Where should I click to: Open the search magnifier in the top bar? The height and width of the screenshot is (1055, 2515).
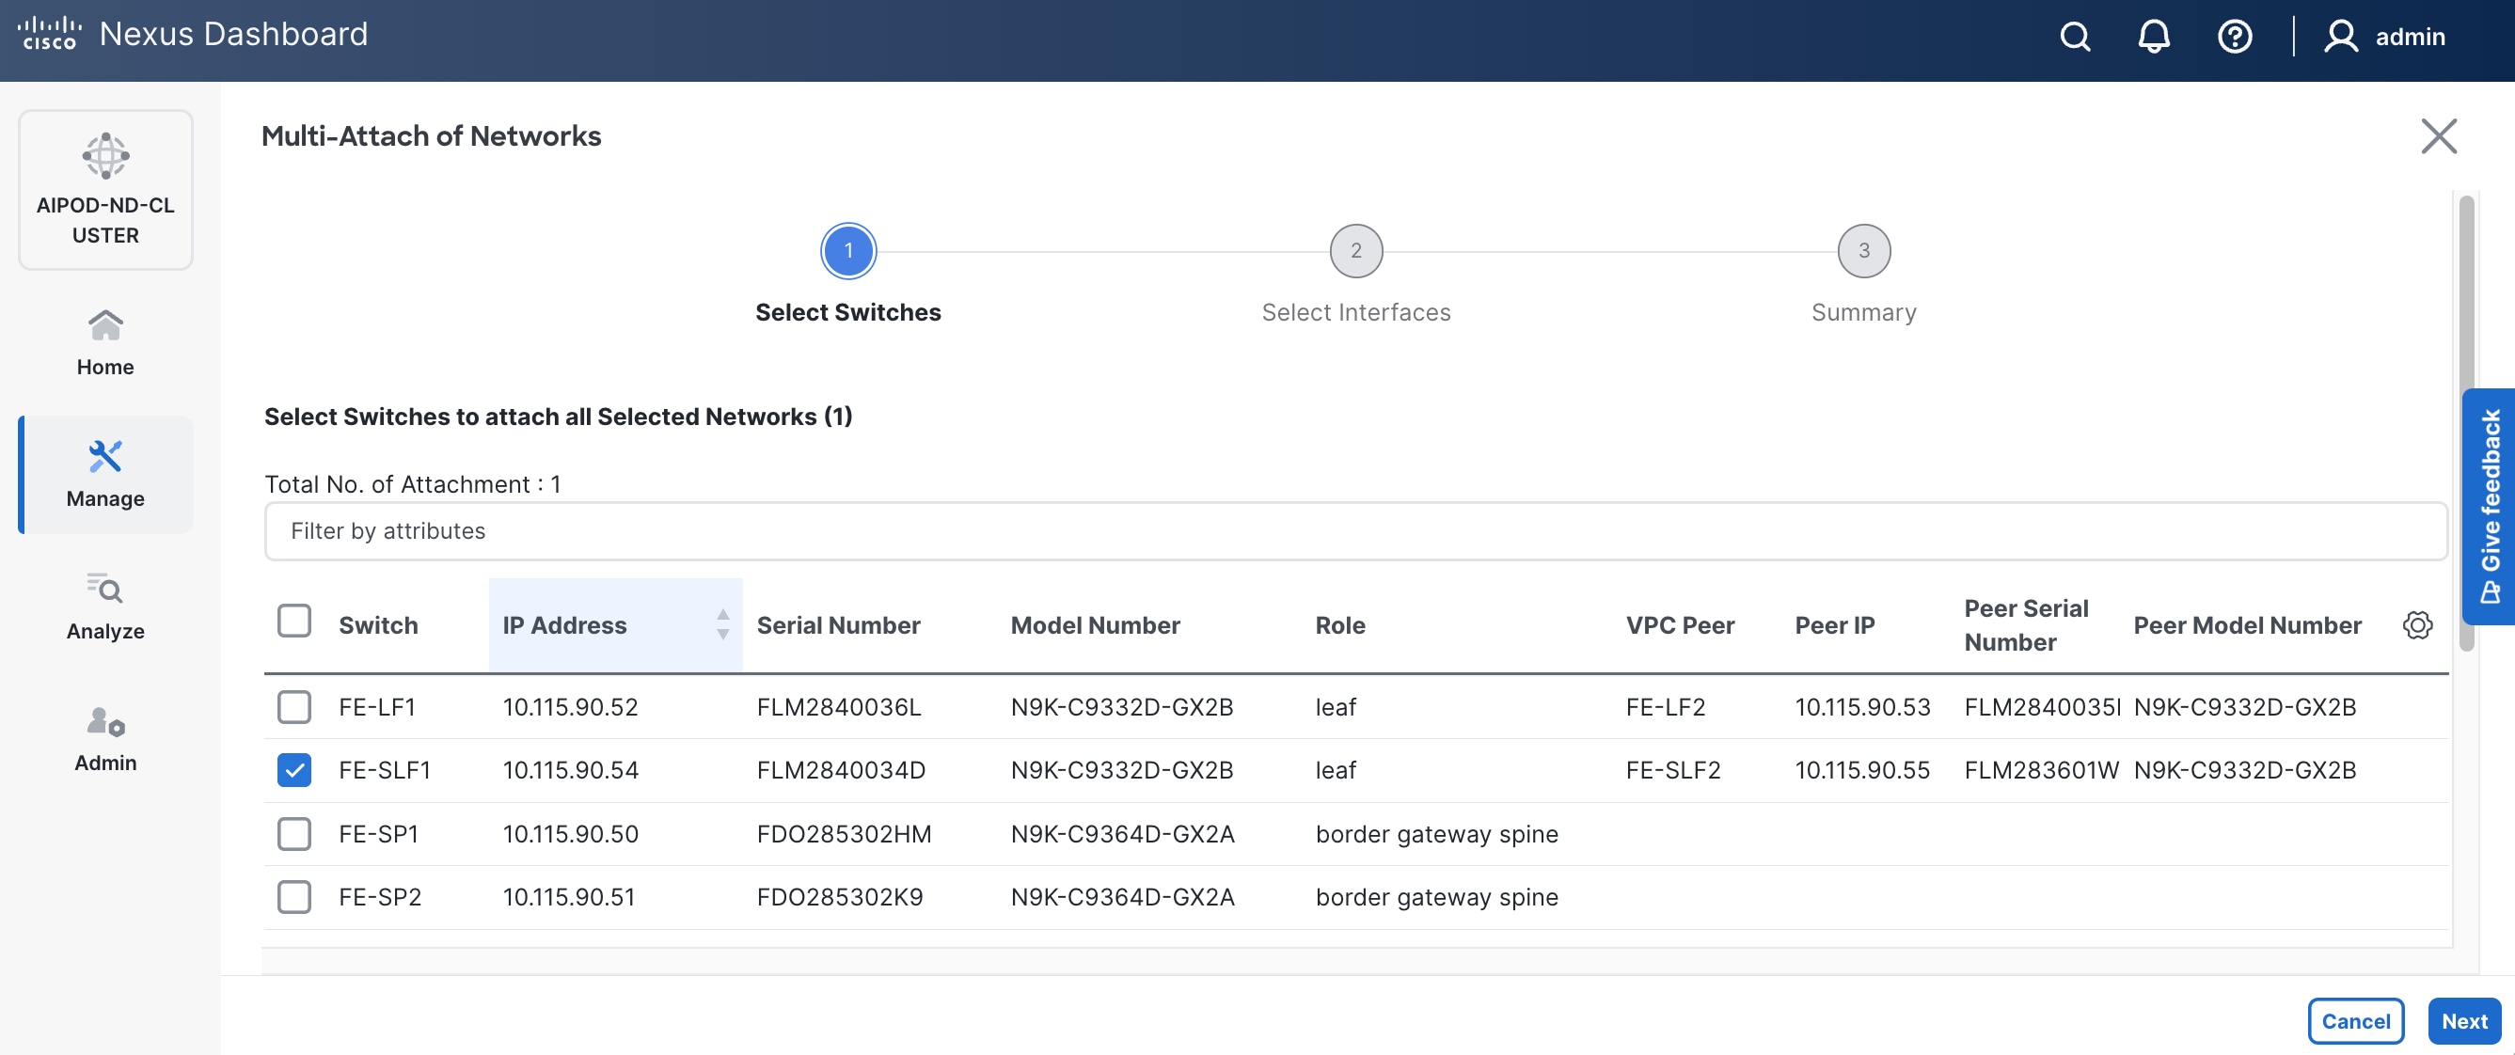tap(2075, 36)
